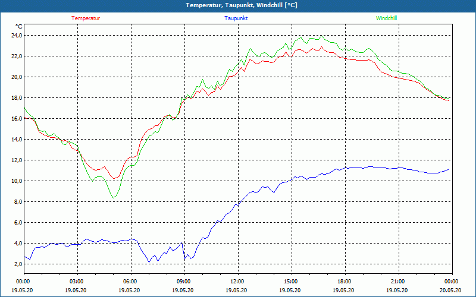Viewport: 476px width, 297px height.
Task: Select the 16,0 y-axis value
Action: tap(17, 118)
